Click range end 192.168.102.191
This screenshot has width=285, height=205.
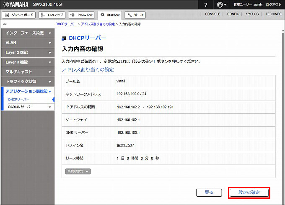(x=160, y=107)
